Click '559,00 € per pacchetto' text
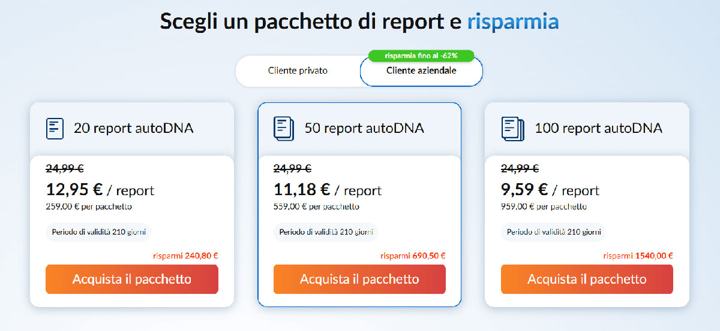720x331 pixels. tap(316, 207)
